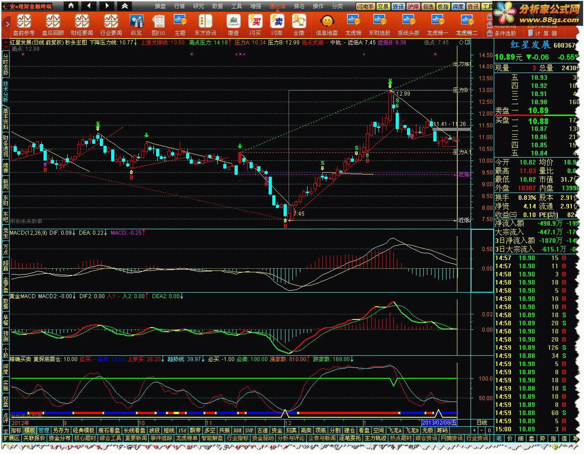The image size is (584, 454).
Task: Open 龙虎榜一 toolbar icon
Action: click(437, 25)
